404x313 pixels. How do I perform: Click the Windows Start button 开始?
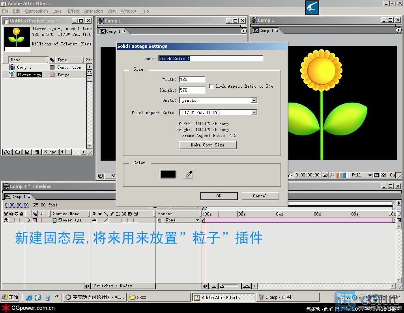click(x=10, y=297)
